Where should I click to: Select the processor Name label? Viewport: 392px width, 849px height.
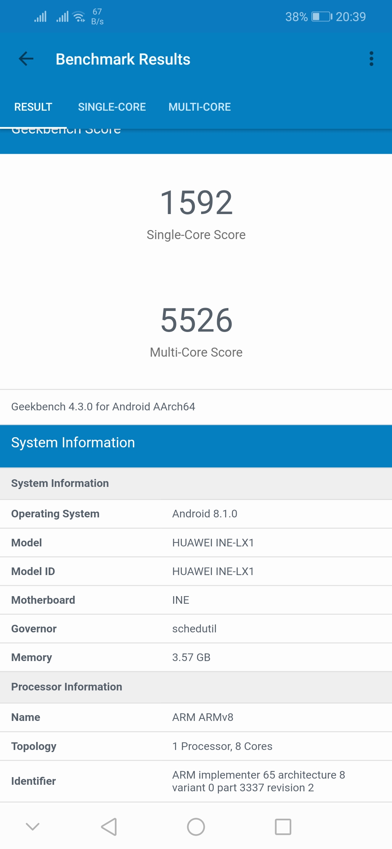(x=26, y=717)
